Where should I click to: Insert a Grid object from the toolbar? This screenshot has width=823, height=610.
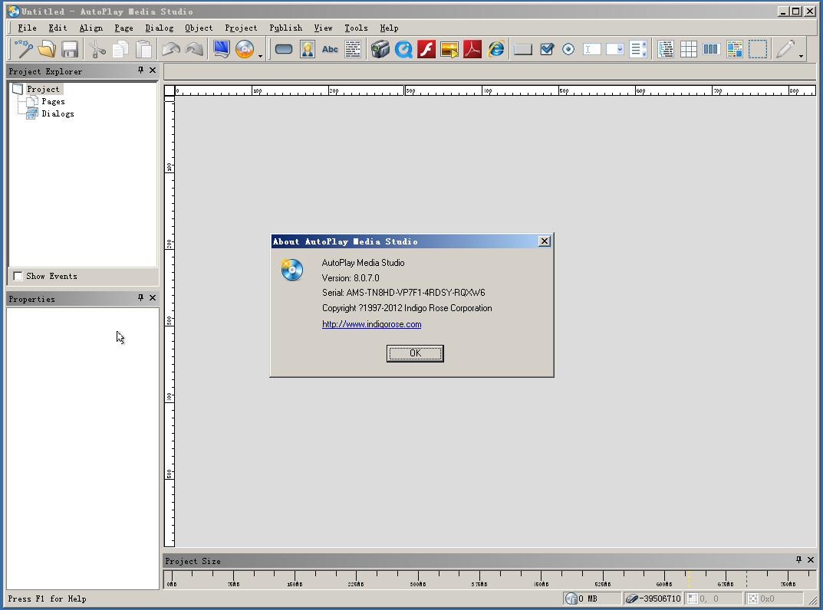[x=689, y=49]
